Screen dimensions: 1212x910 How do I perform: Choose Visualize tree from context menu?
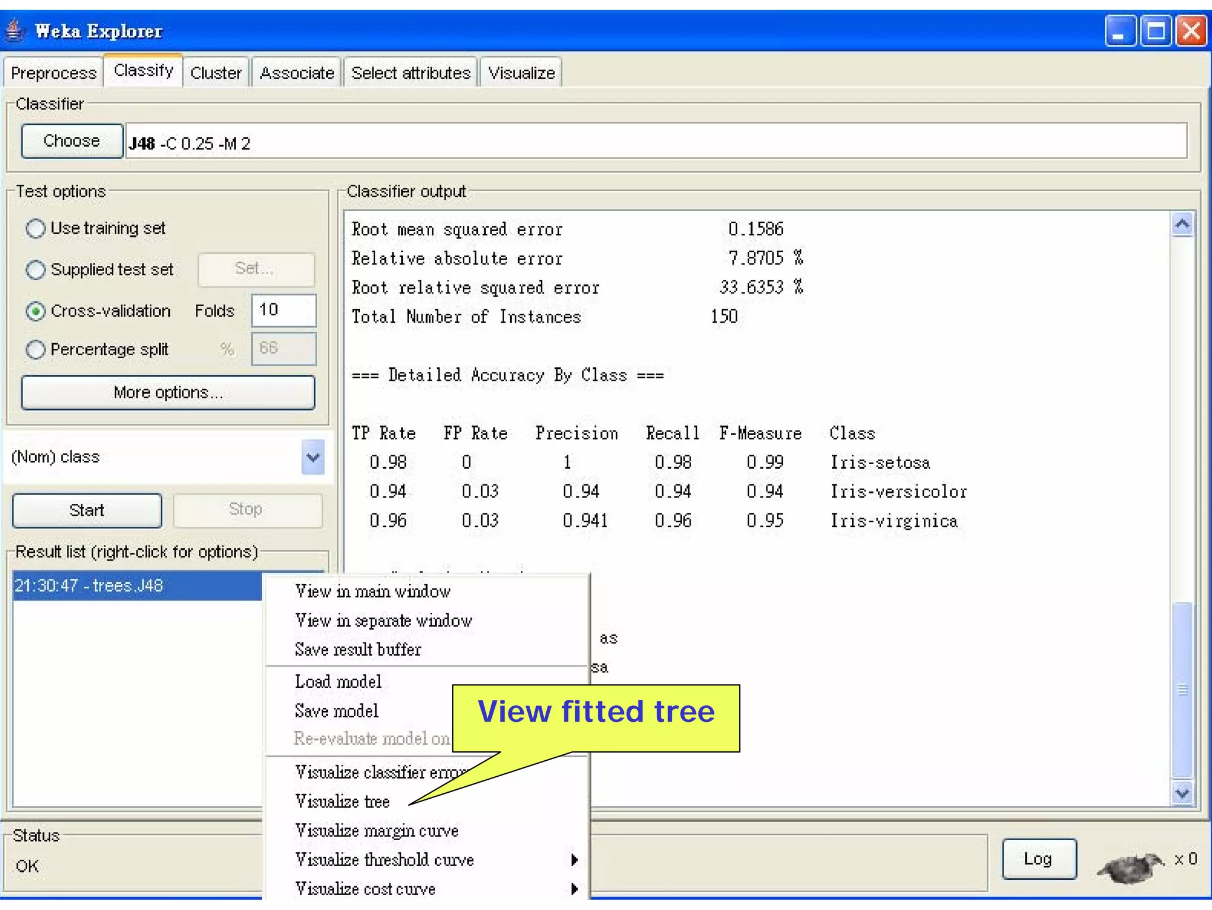tap(342, 802)
